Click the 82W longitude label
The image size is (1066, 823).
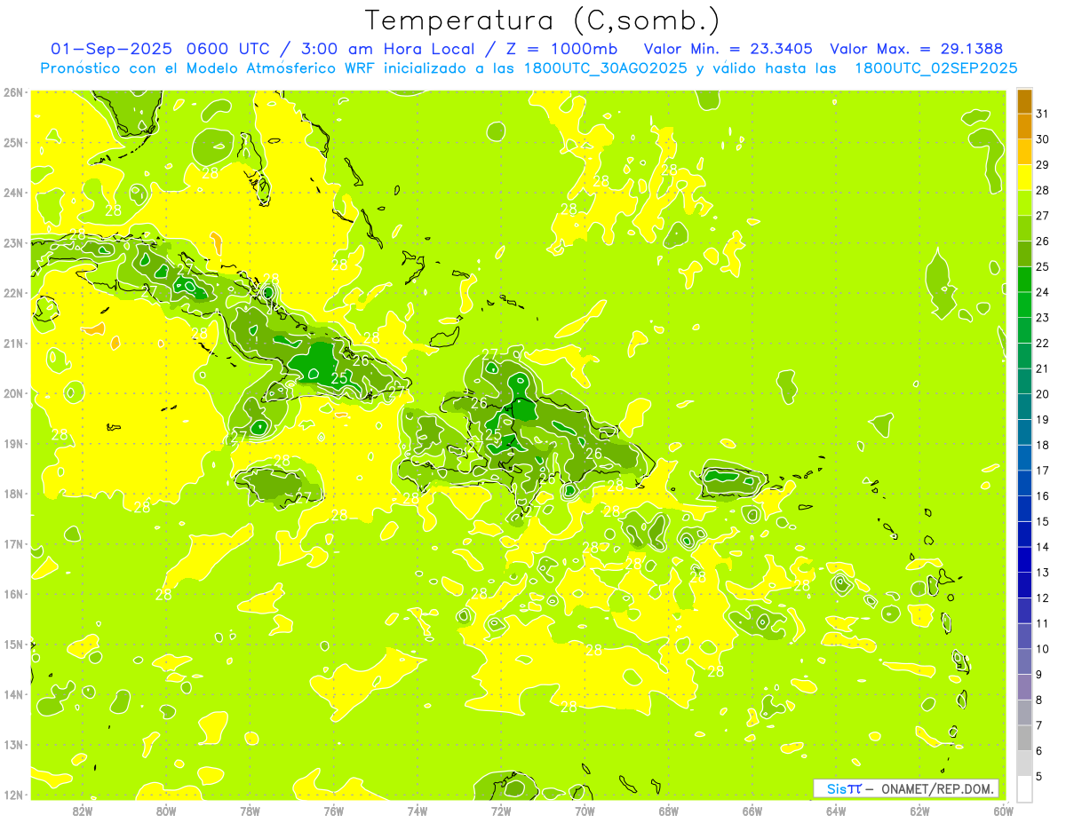pos(83,811)
